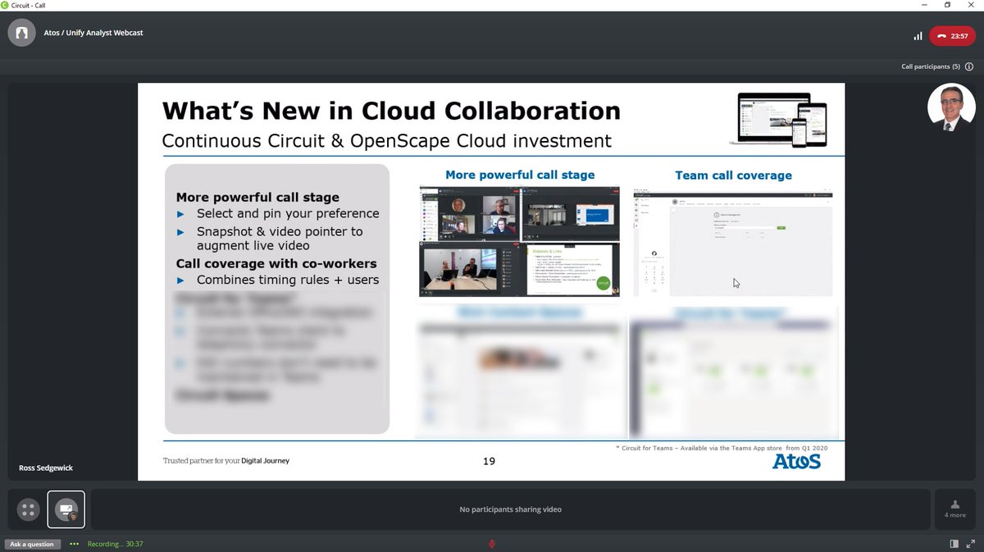Open the conversation avatar at the top left
The image size is (984, 552).
click(22, 33)
